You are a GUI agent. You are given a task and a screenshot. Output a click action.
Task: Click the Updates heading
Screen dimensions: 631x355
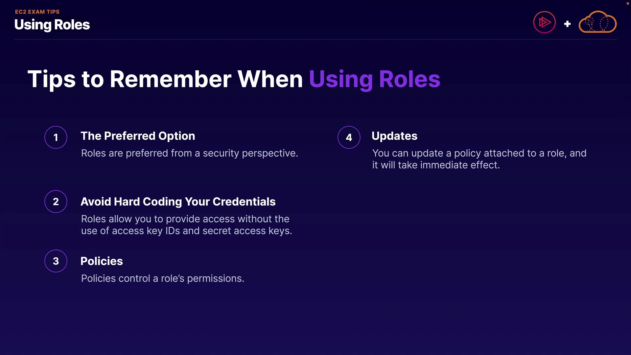pyautogui.click(x=394, y=136)
